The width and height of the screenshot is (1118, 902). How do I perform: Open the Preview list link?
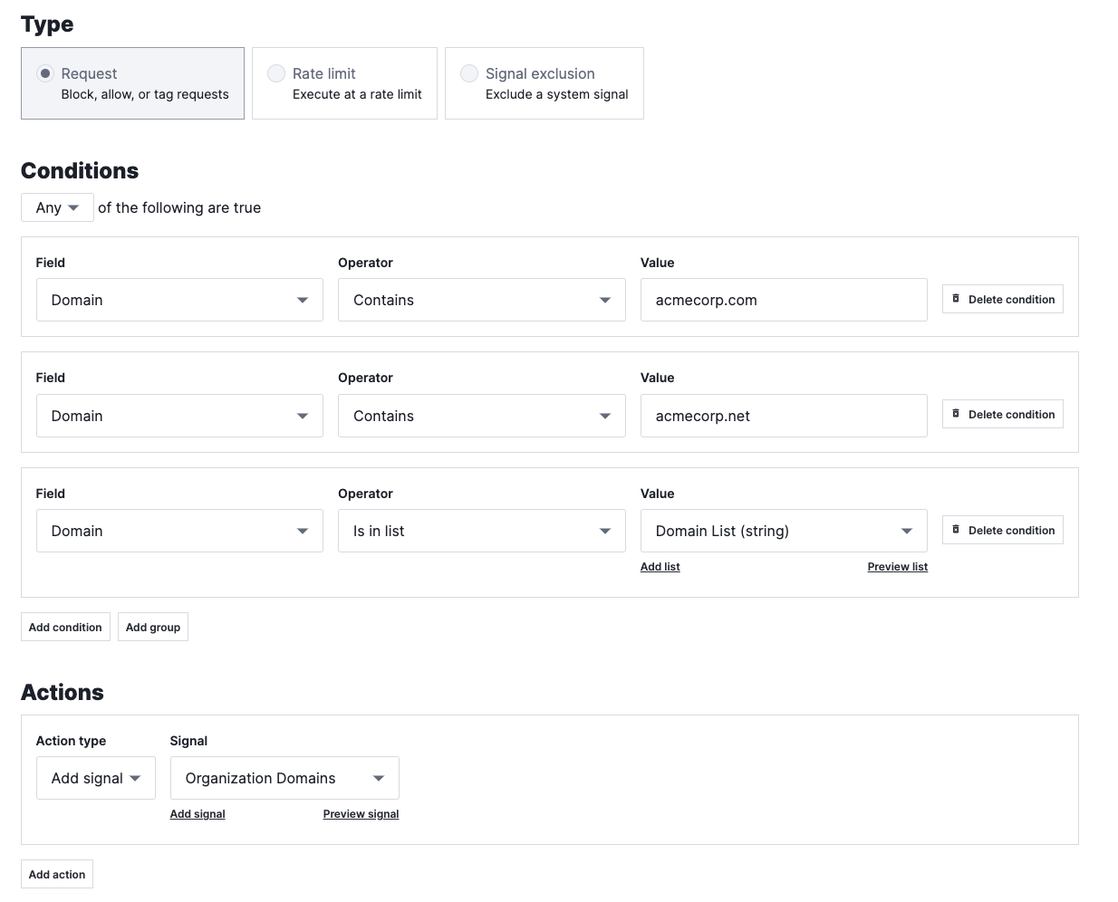point(897,566)
